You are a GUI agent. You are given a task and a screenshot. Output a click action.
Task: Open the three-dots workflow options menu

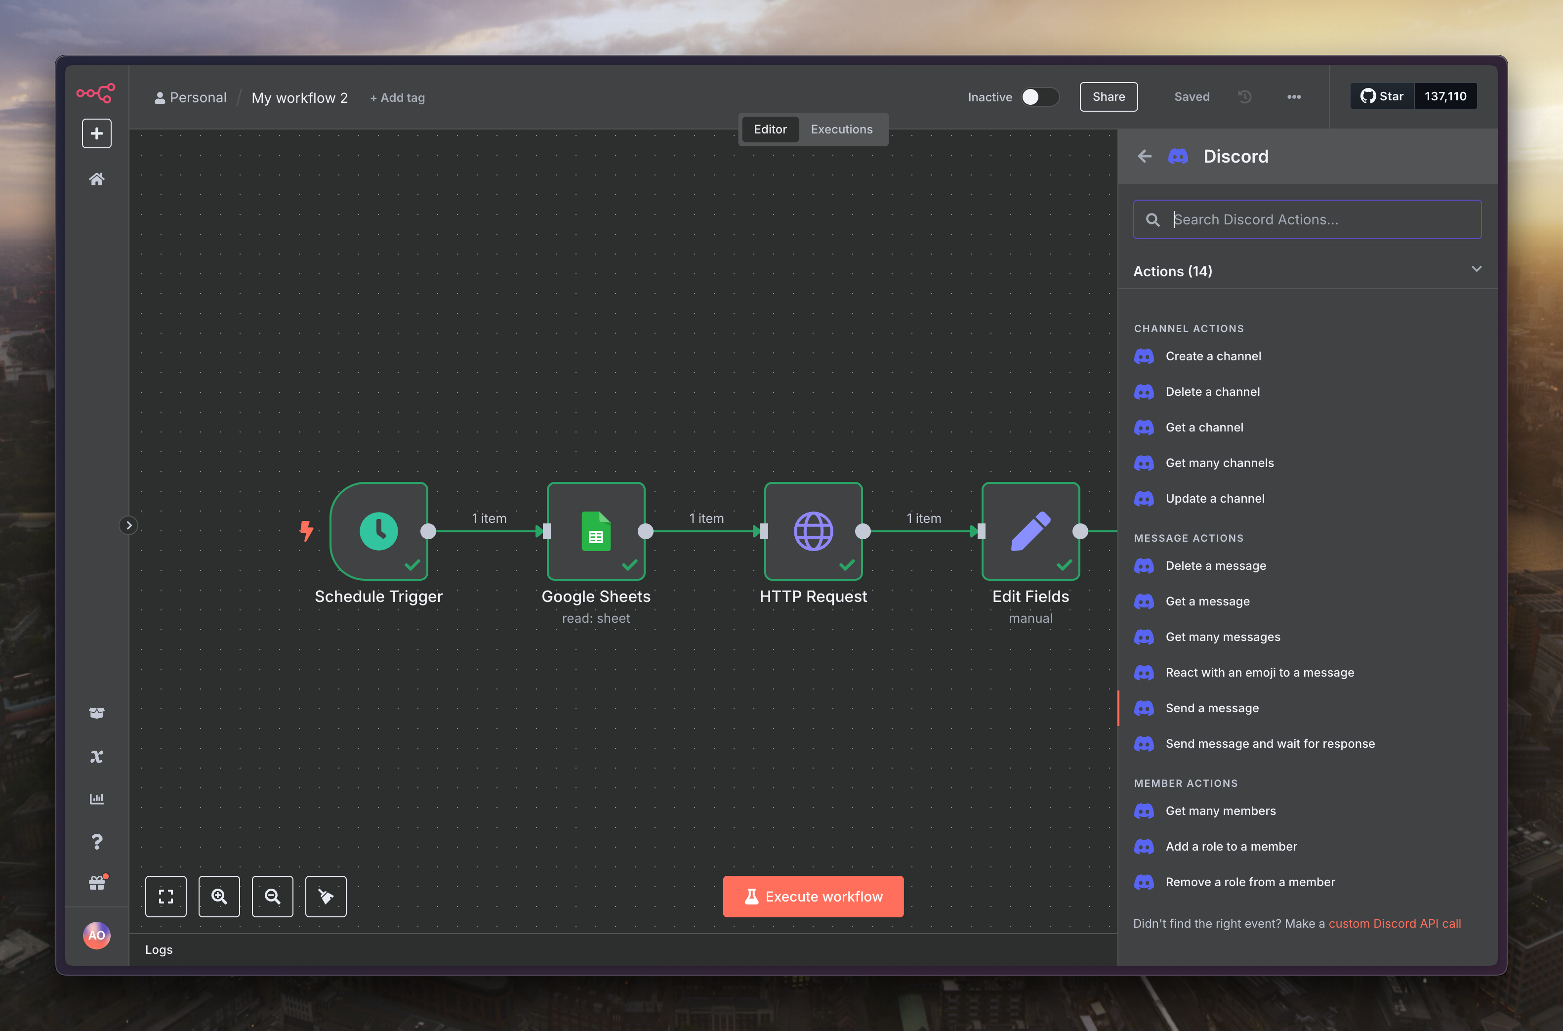click(x=1294, y=97)
